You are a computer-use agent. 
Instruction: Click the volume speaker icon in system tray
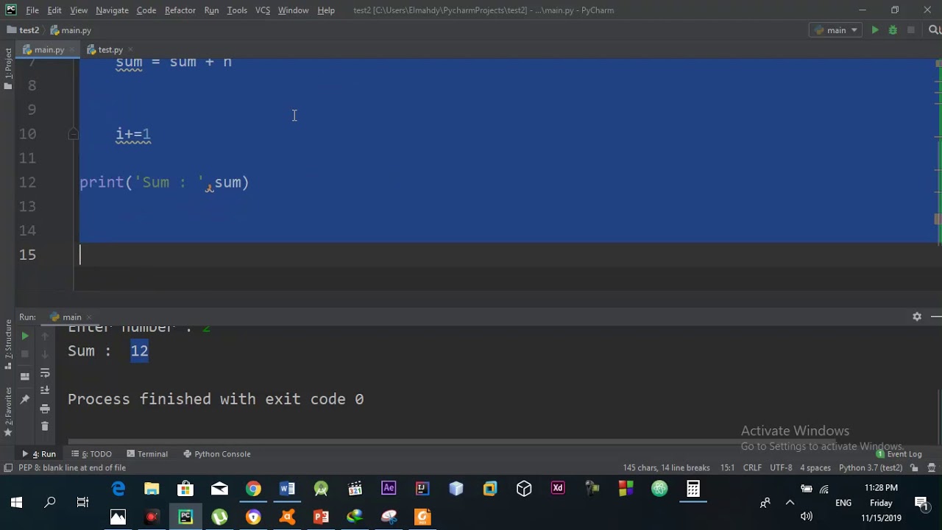tap(807, 517)
